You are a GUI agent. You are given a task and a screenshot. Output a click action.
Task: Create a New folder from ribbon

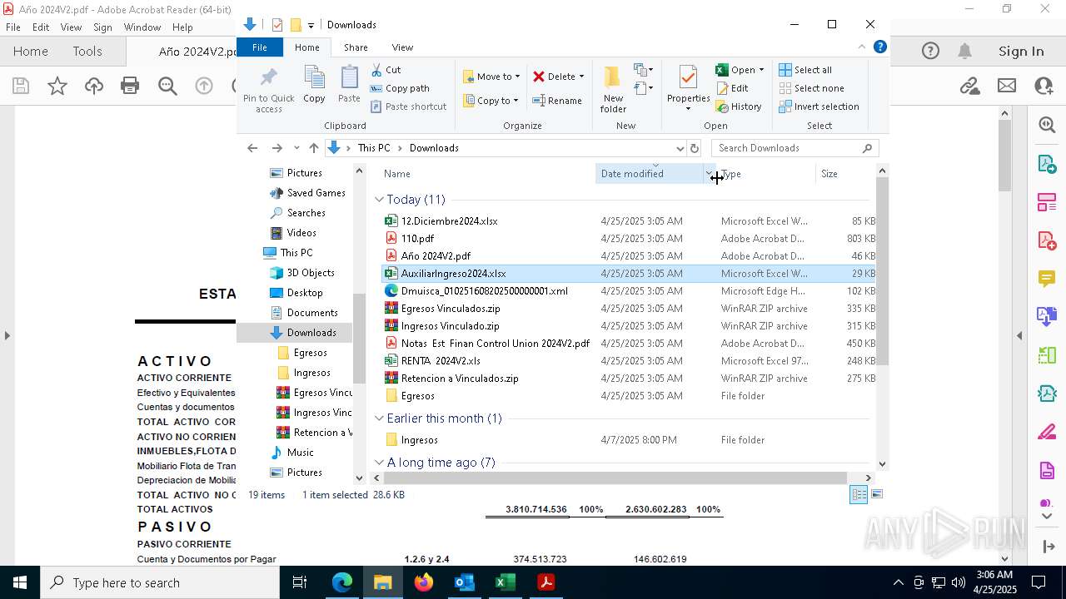pos(613,89)
